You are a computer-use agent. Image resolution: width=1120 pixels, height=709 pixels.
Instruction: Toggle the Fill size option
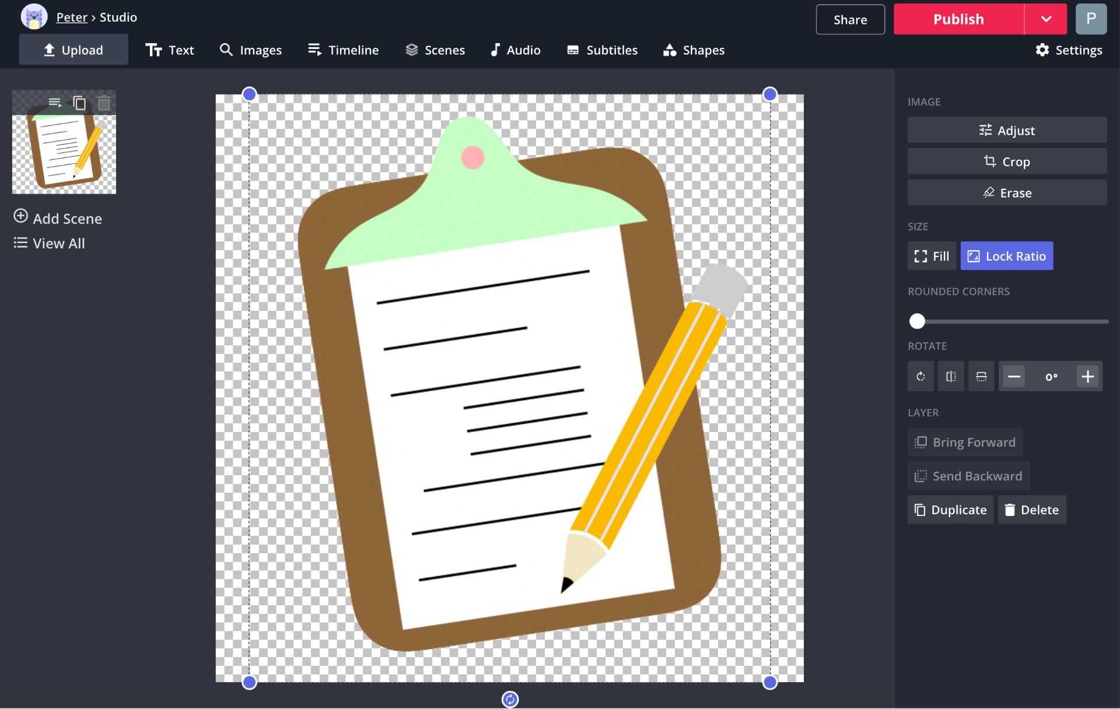tap(932, 256)
